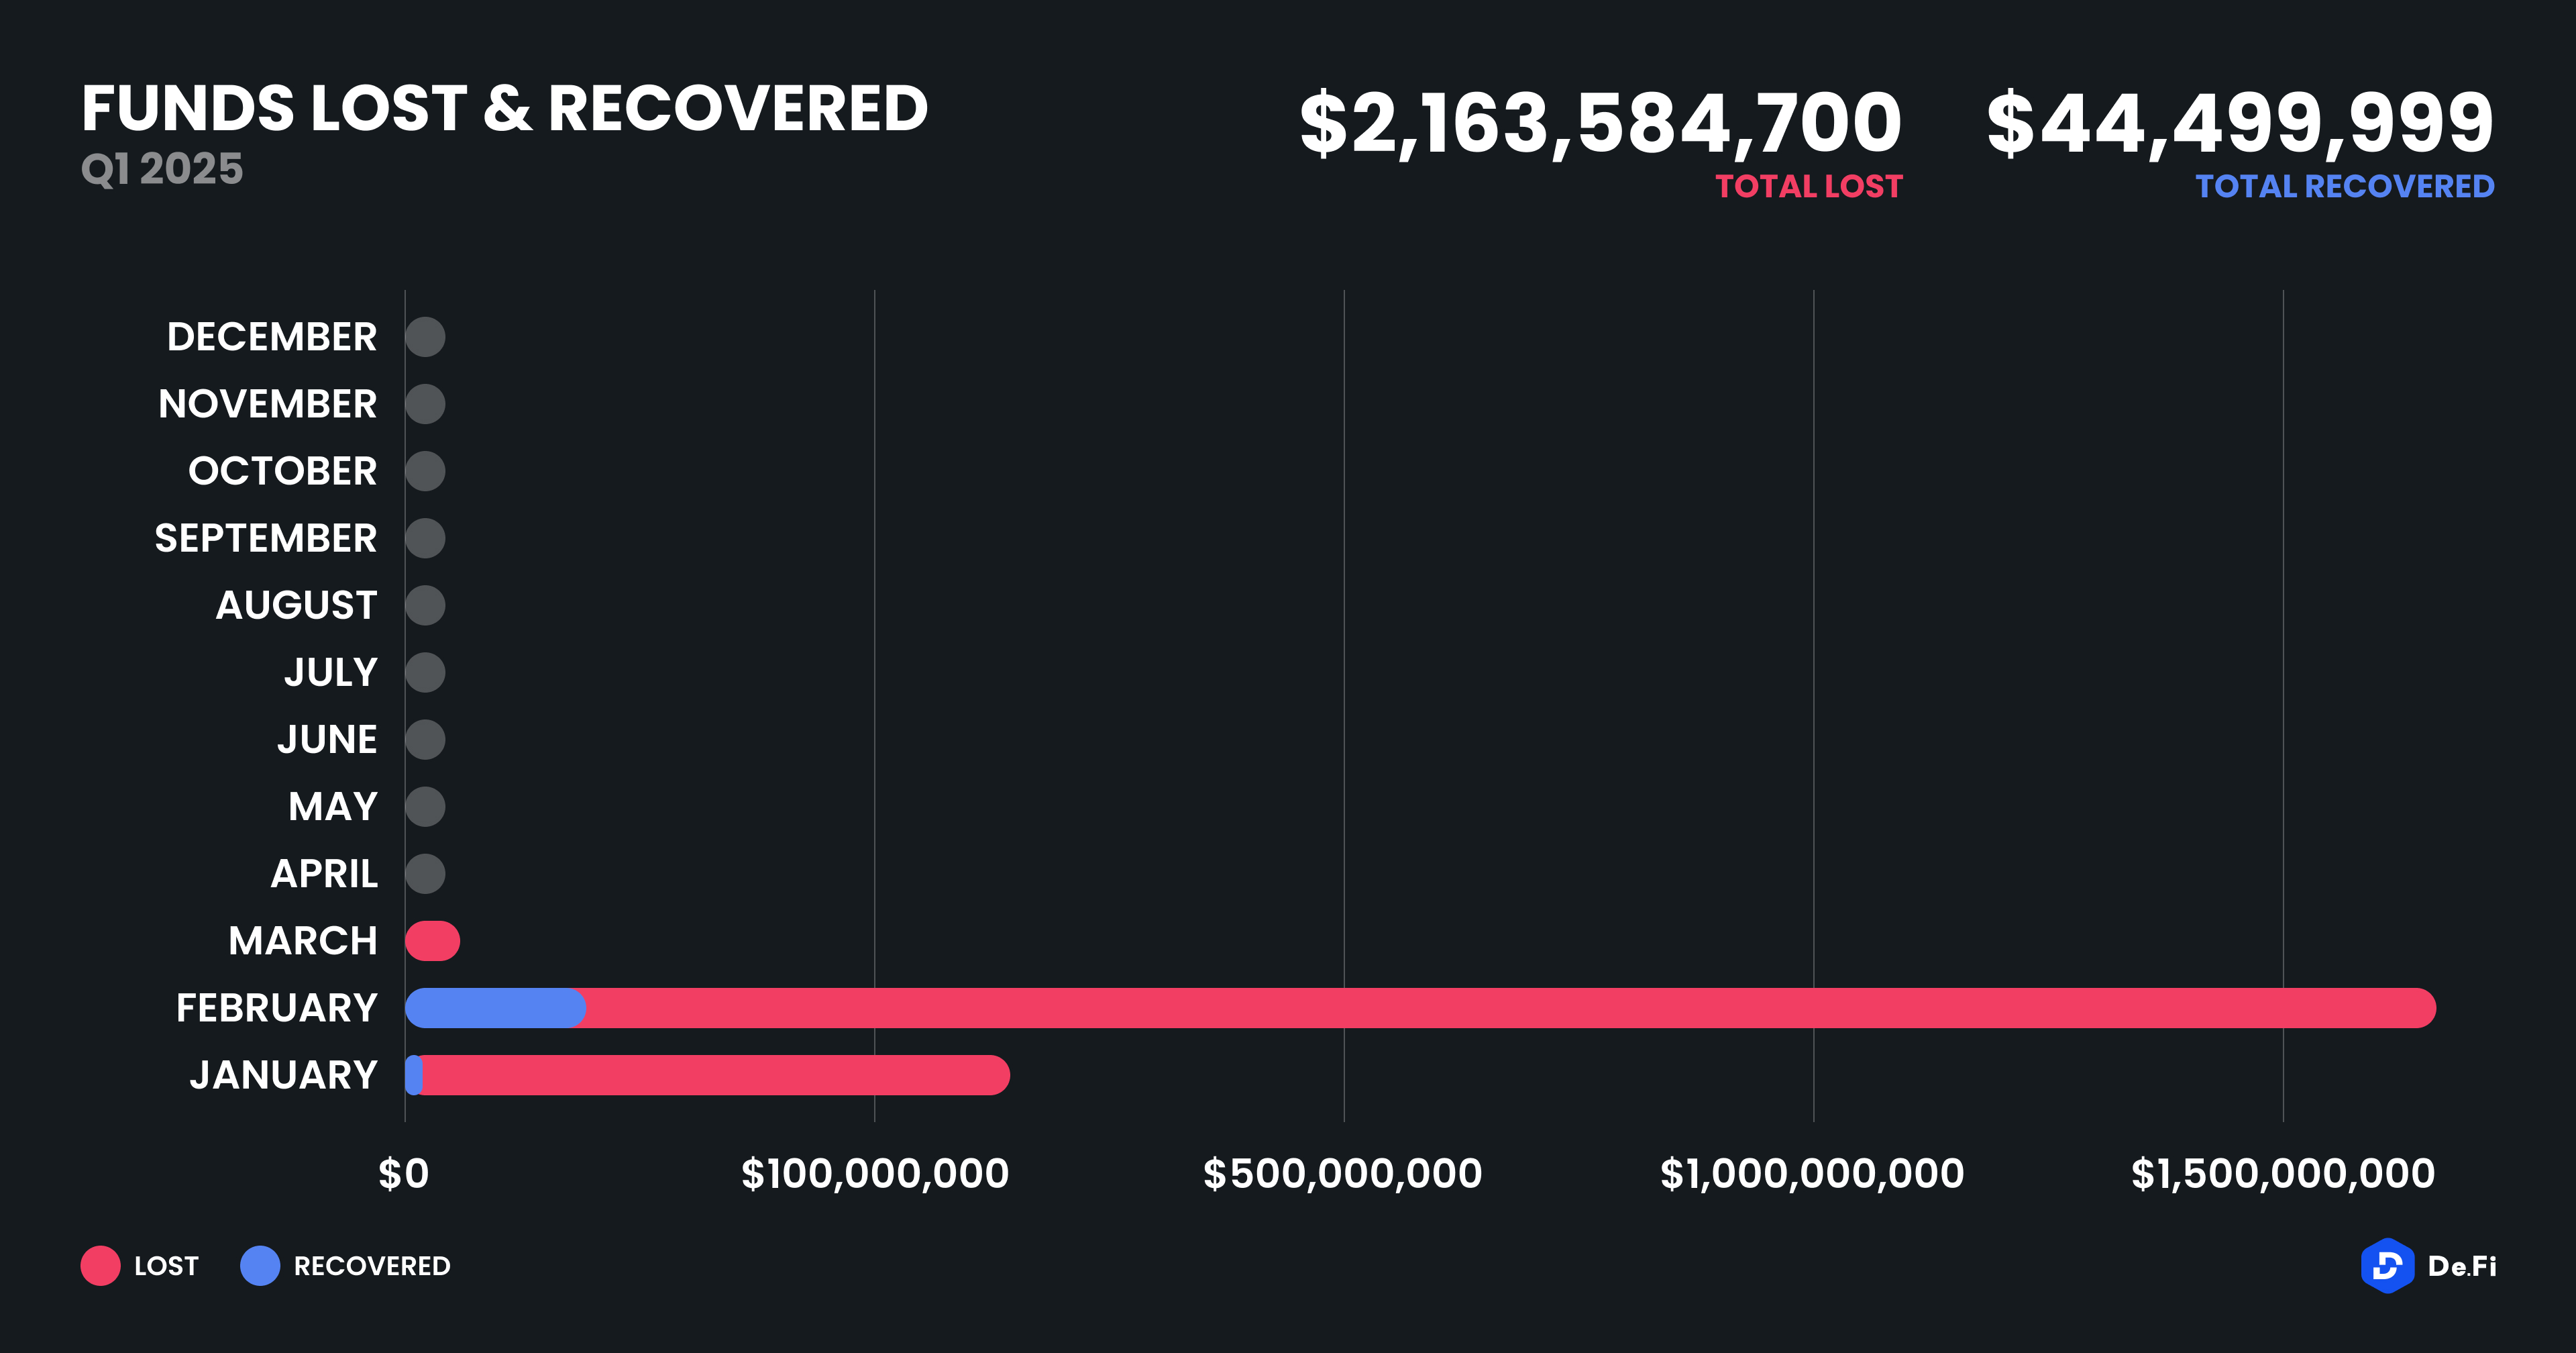Select the gray dot beside SEPTEMBER

[x=425, y=538]
